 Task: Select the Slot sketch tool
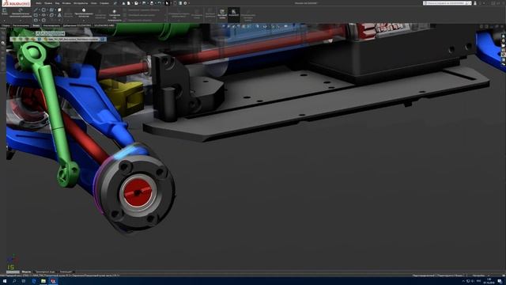point(36,21)
